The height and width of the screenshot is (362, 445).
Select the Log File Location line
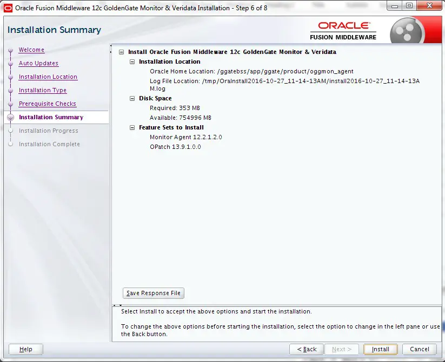click(x=284, y=85)
